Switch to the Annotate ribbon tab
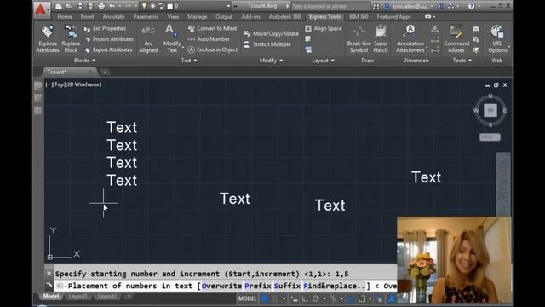545x307 pixels. click(113, 17)
